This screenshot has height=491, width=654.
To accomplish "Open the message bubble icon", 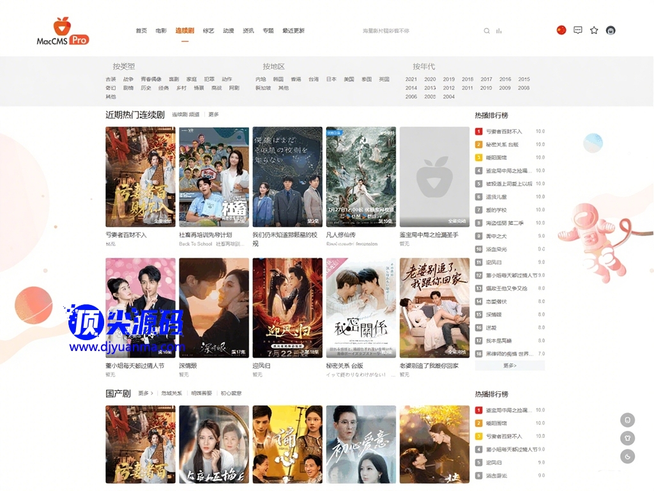I will [x=578, y=30].
